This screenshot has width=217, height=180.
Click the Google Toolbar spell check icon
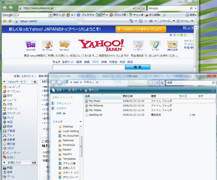pos(131,15)
